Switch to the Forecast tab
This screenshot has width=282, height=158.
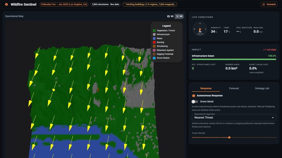click(234, 88)
